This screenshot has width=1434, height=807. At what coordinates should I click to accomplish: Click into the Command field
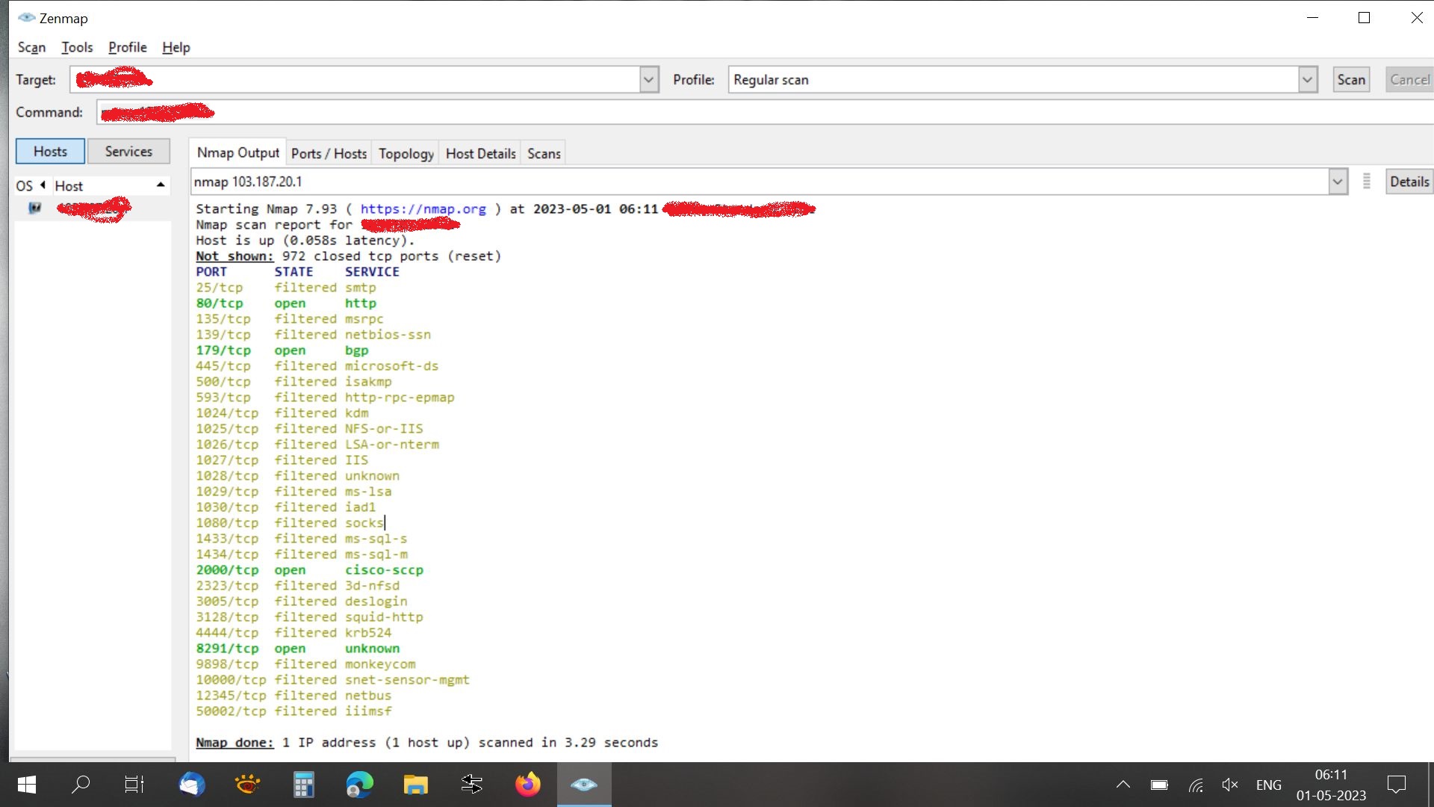765,112
